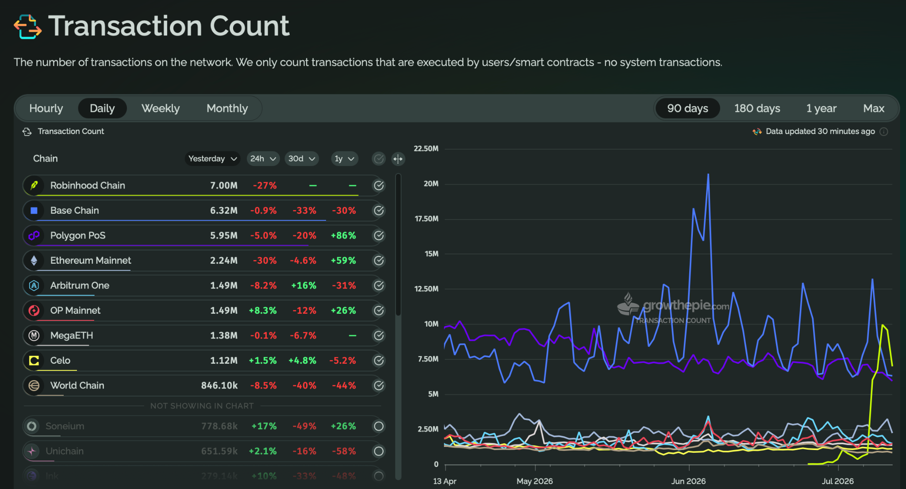The width and height of the screenshot is (906, 489).
Task: Switch to the Weekly tab
Action: click(161, 108)
